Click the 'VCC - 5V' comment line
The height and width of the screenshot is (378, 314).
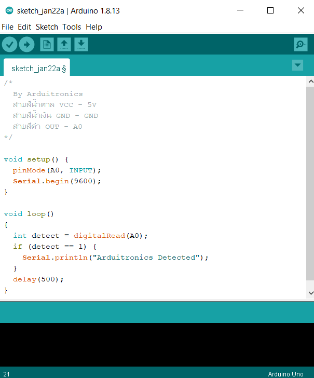(x=54, y=105)
